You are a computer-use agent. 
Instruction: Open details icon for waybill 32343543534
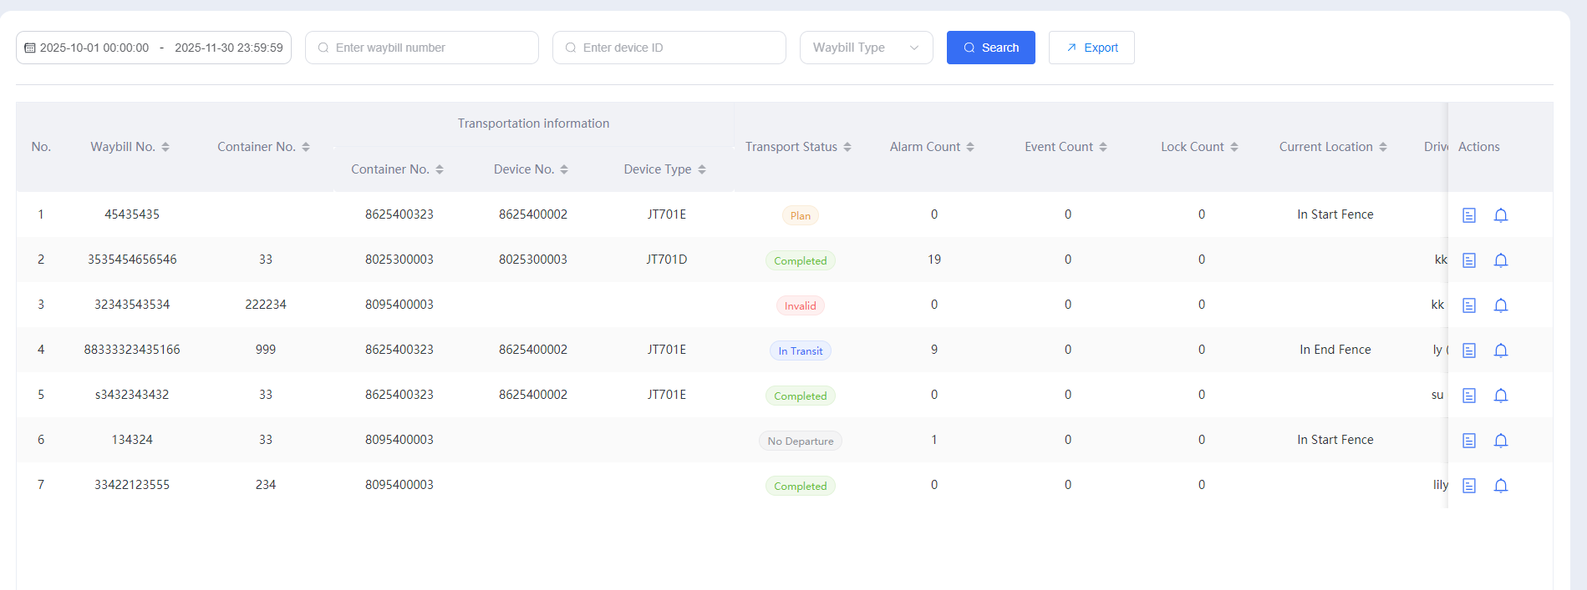point(1468,305)
